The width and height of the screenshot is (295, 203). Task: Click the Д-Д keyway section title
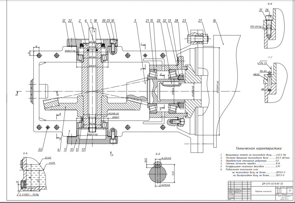tap(158, 154)
